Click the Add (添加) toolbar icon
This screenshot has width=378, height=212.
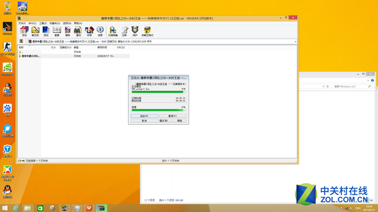point(24,31)
